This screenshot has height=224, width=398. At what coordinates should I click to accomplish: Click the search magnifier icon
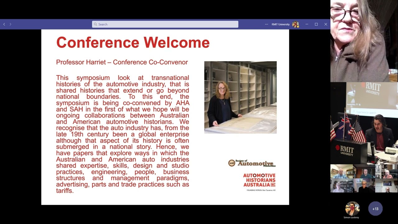(x=95, y=24)
